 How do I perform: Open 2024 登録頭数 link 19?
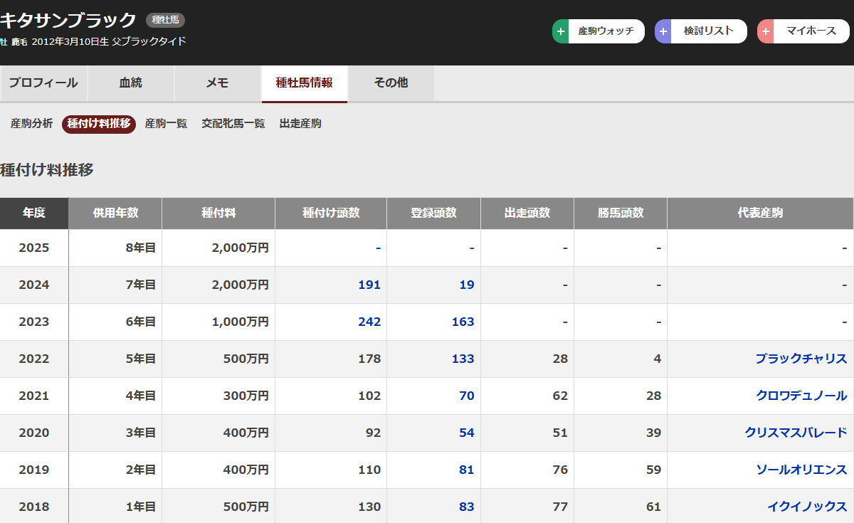[467, 285]
